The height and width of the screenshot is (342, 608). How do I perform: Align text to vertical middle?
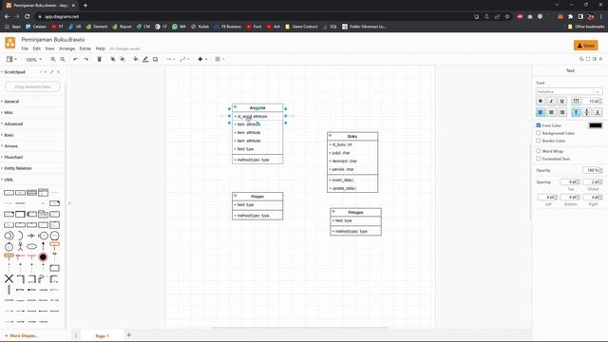point(587,112)
